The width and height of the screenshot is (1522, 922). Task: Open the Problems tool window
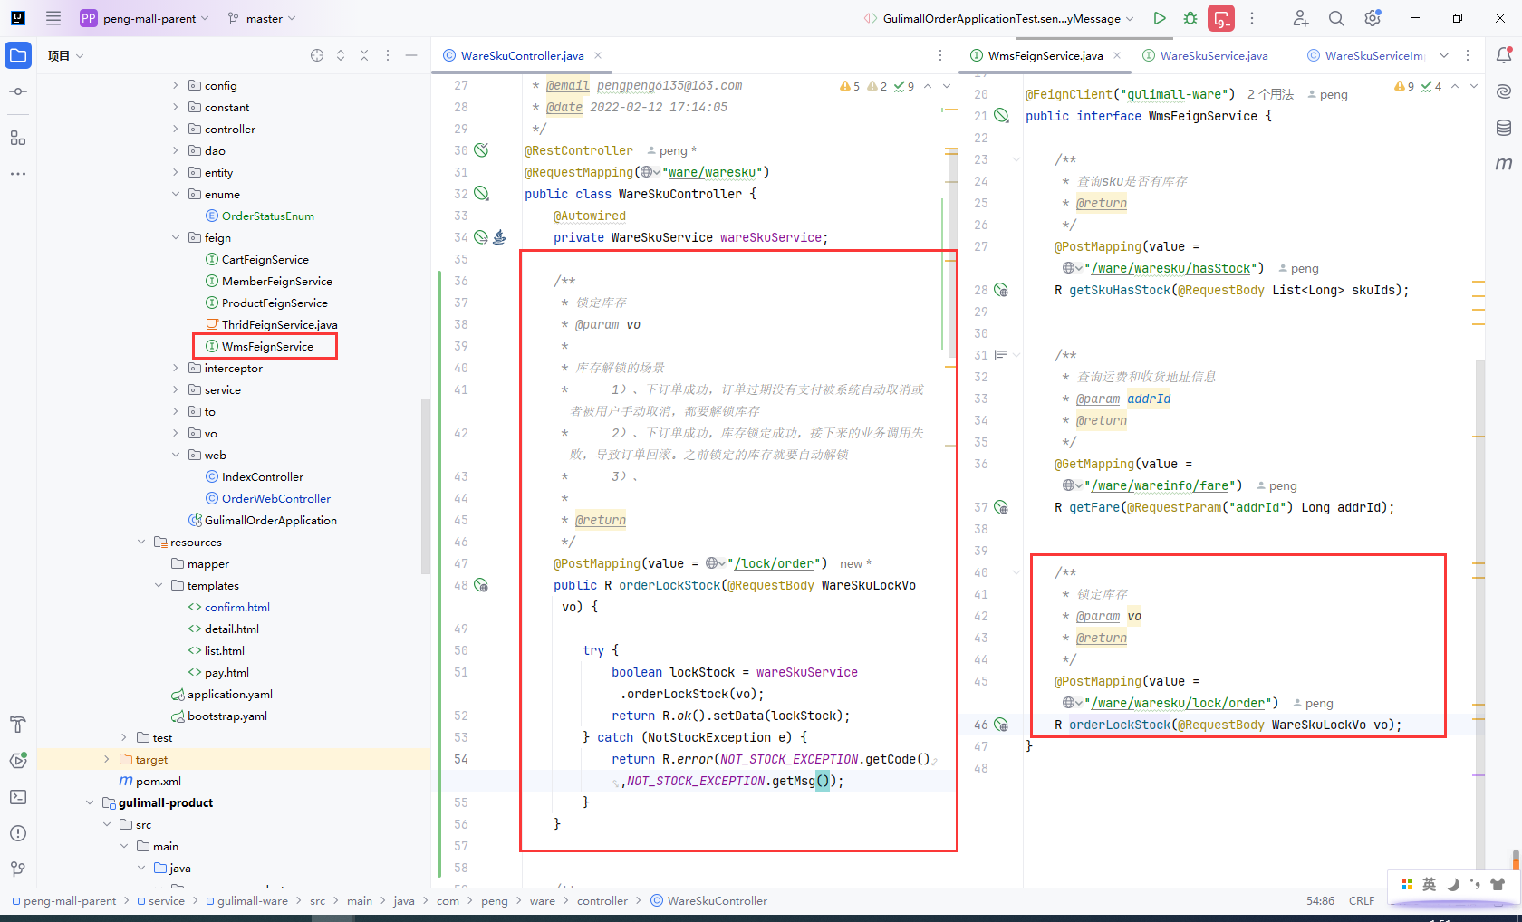coord(18,833)
